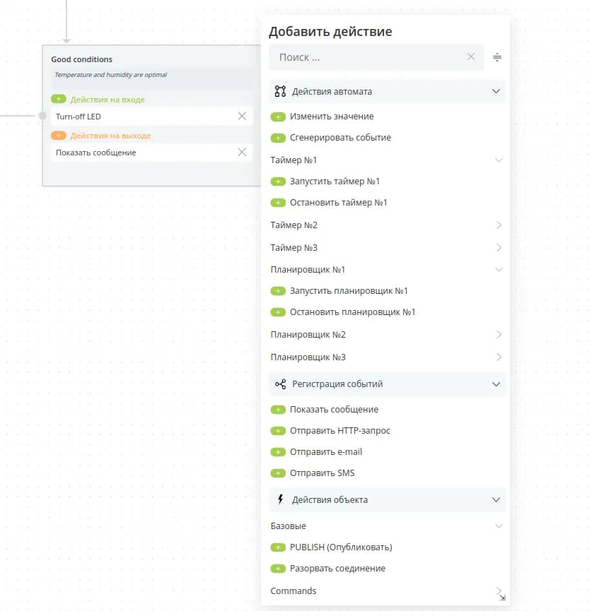Clear the search field with X

(x=471, y=57)
